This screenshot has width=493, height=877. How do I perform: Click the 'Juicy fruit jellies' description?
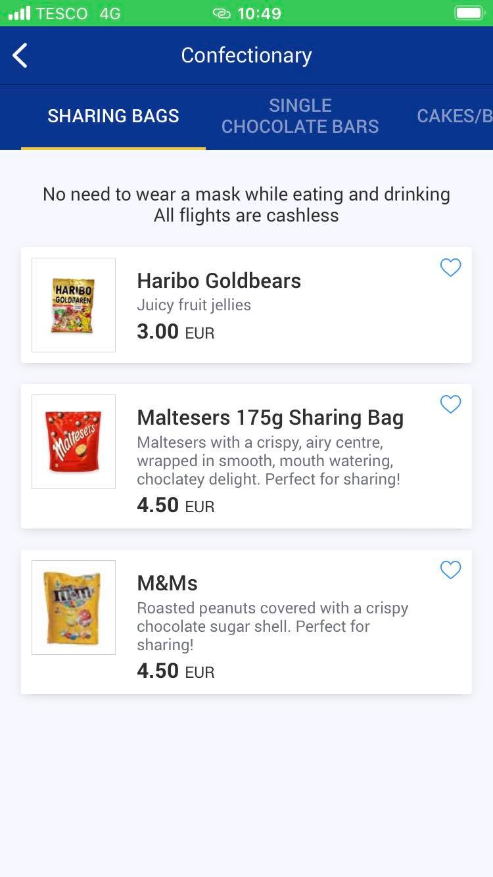tap(194, 305)
